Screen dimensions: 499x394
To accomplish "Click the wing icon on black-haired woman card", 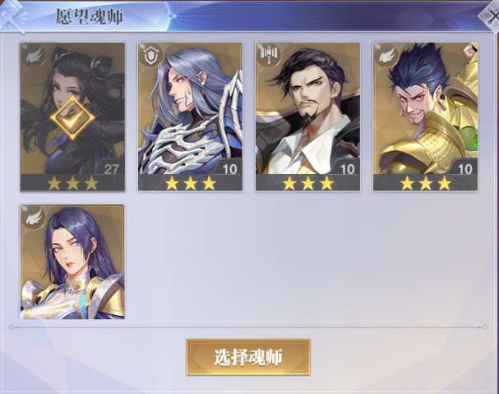I will pyautogui.click(x=34, y=56).
